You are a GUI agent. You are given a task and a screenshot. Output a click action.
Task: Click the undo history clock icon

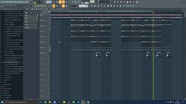115,2
